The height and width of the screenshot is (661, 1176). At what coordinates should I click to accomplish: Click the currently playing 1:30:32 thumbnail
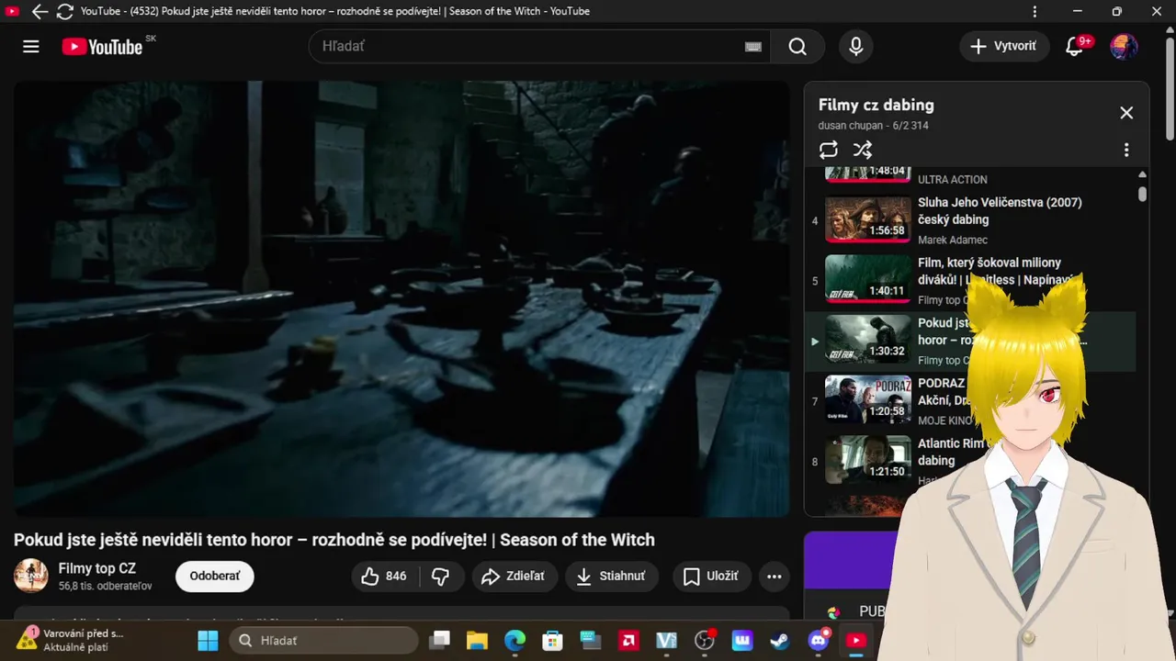pyautogui.click(x=867, y=341)
